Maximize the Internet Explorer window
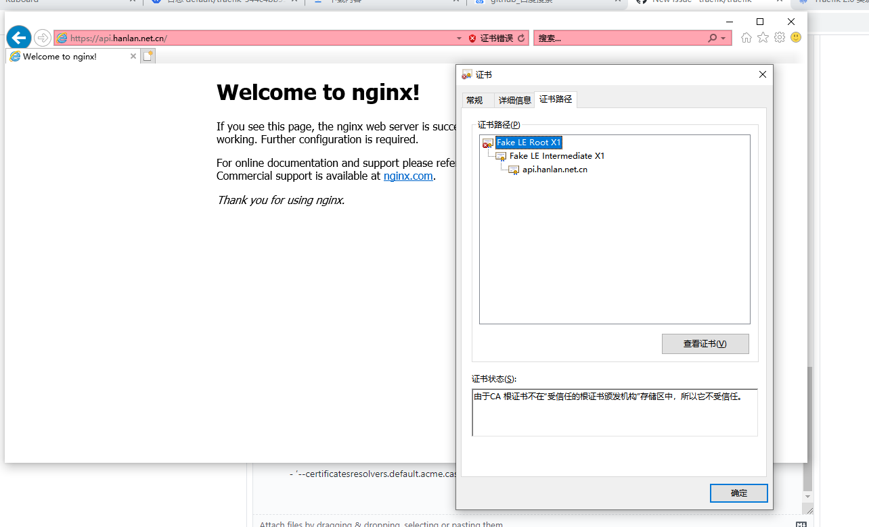The image size is (869, 527). click(x=760, y=22)
